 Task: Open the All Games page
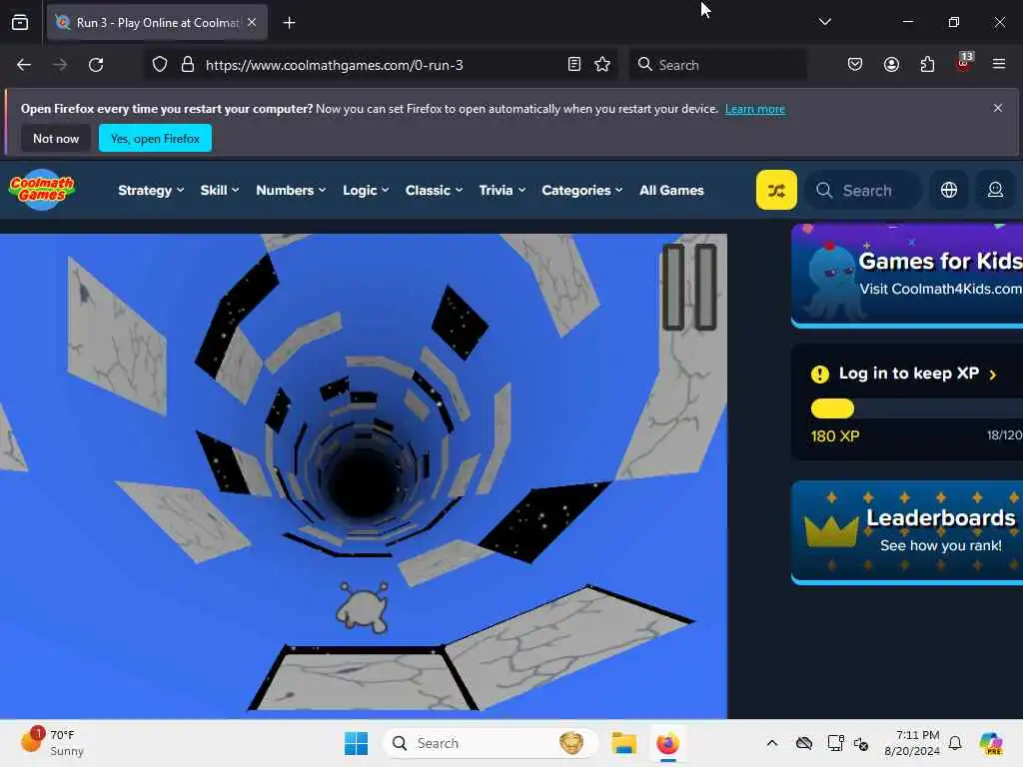(671, 190)
